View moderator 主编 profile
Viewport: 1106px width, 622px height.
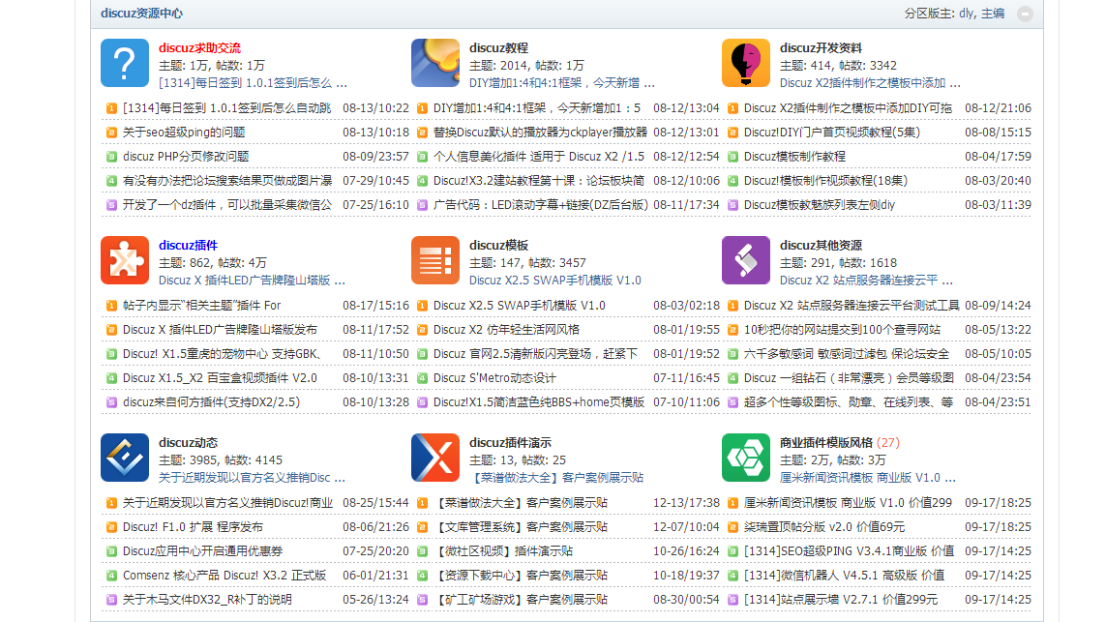(993, 14)
